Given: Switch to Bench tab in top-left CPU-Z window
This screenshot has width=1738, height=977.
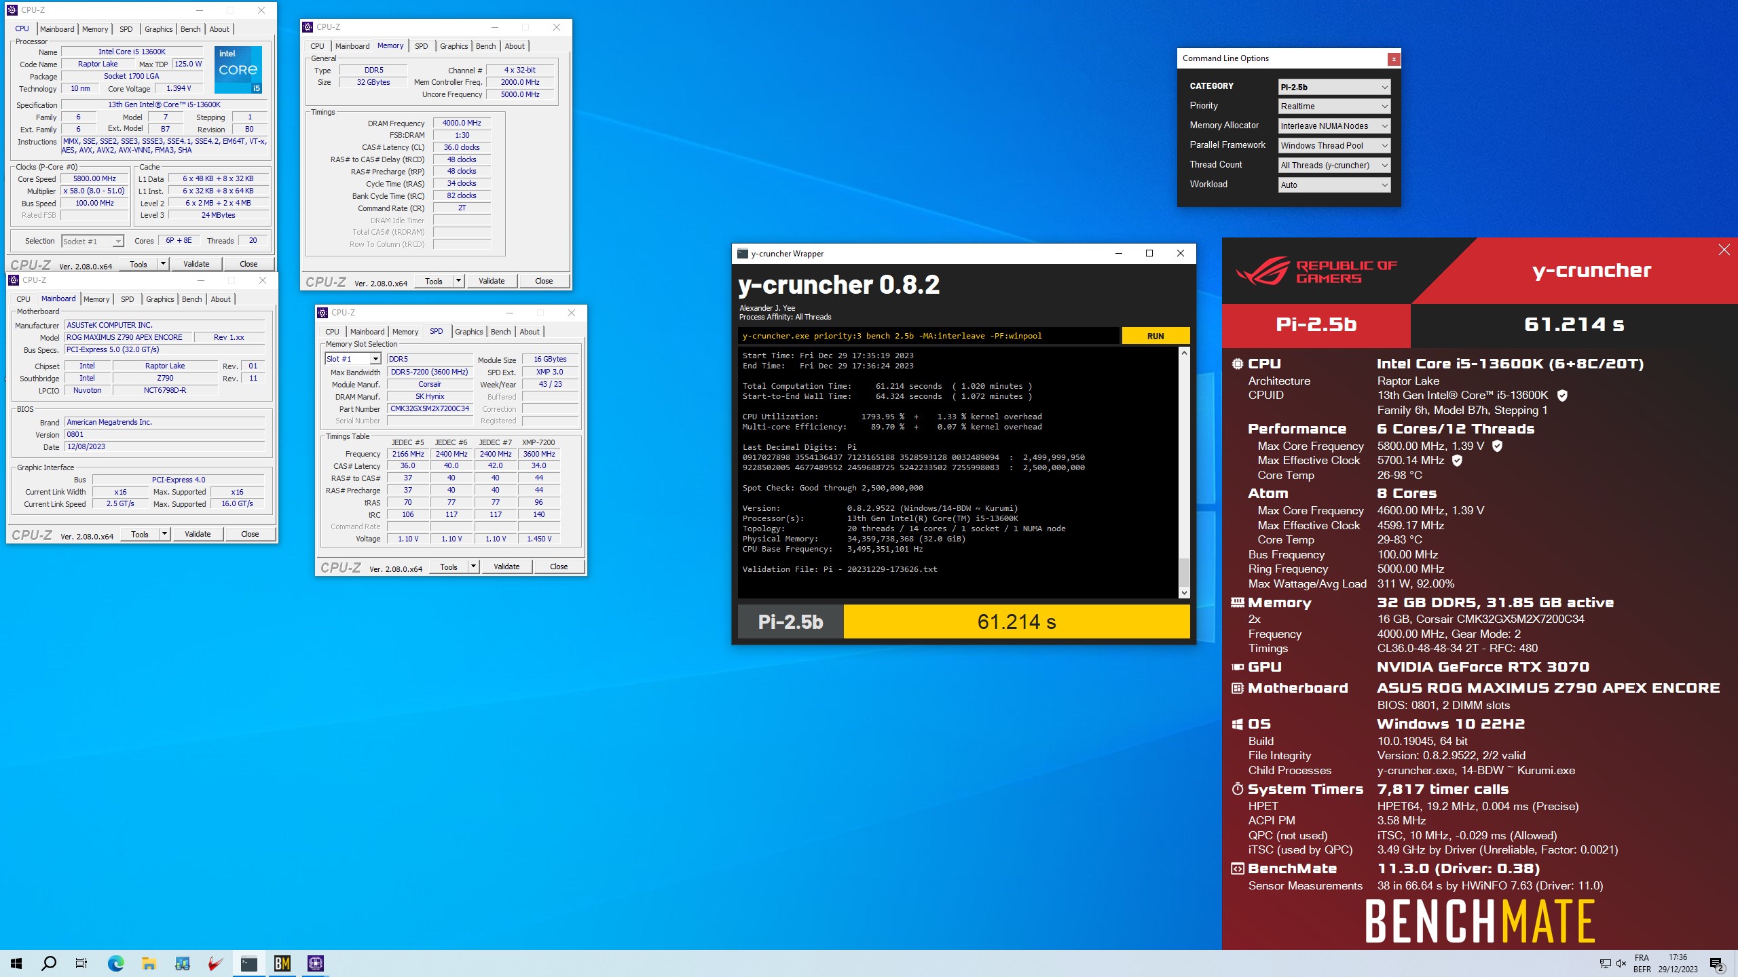Looking at the screenshot, I should 191,29.
